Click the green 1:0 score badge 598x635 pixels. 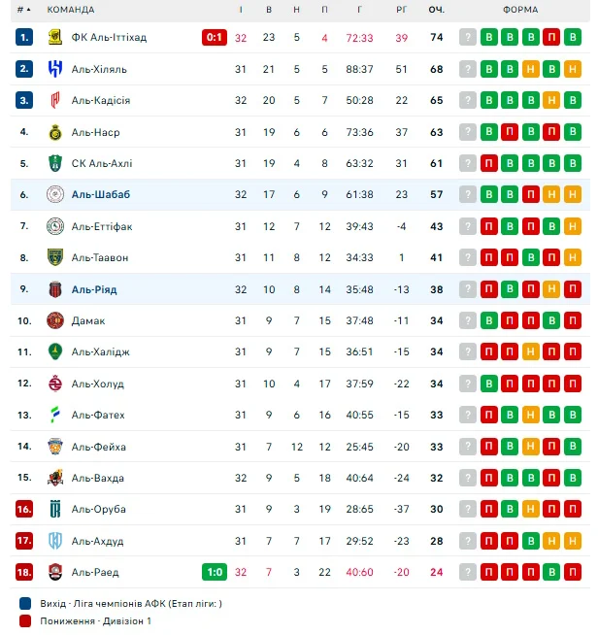click(x=215, y=572)
